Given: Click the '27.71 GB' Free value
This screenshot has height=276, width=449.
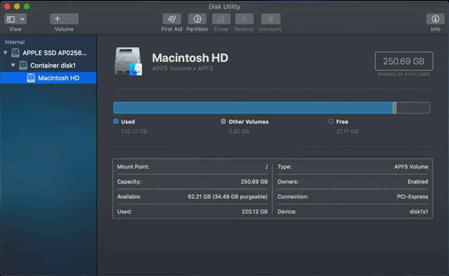Looking at the screenshot, I should coord(347,131).
